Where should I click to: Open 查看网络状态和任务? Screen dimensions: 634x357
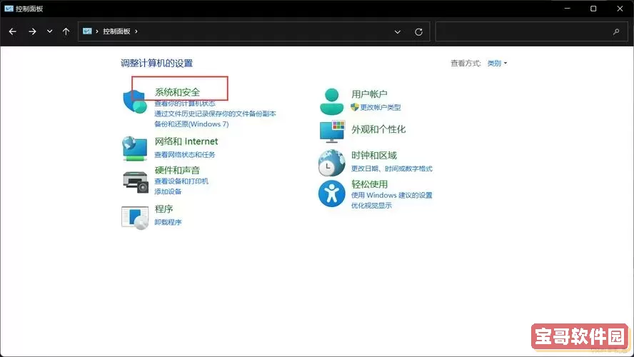[x=185, y=154]
